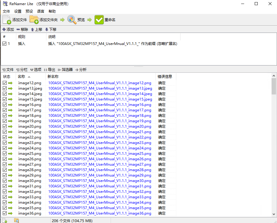Viewport: 277px width, 223px height.
Task: Toggle the checkbox of rule 1 插入
Action: pos(5,43)
